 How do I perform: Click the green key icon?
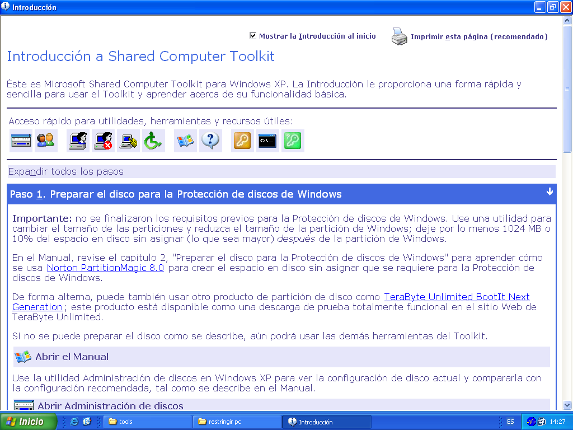tap(293, 141)
